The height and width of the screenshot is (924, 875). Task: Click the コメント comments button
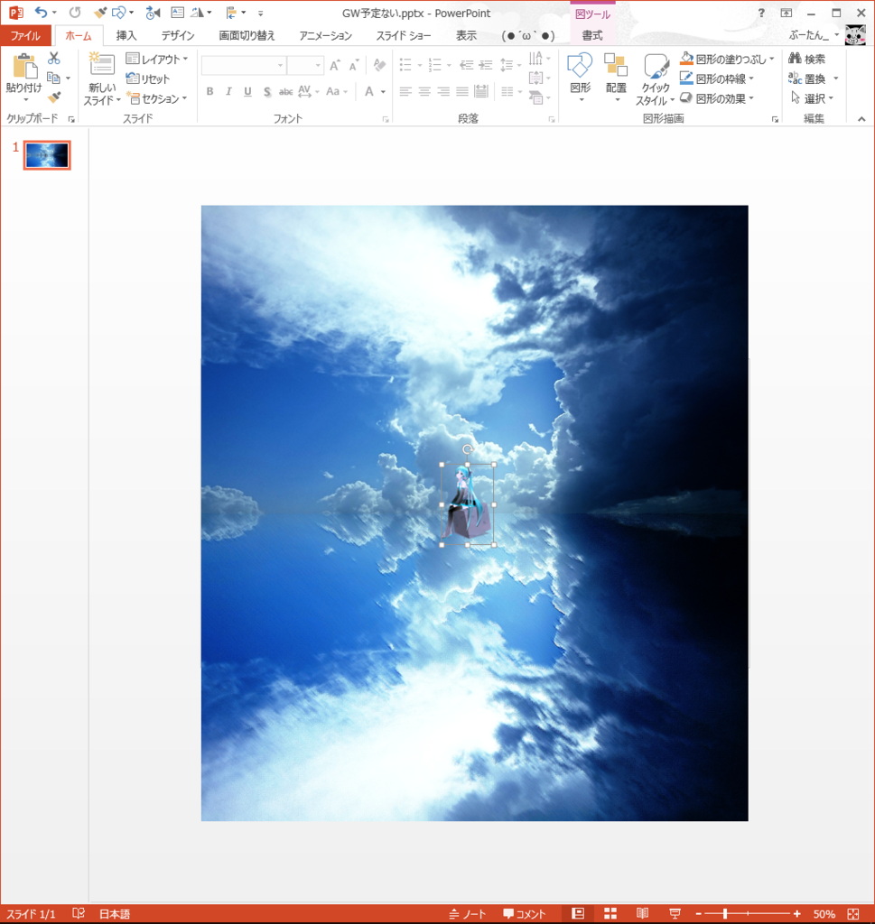click(524, 913)
